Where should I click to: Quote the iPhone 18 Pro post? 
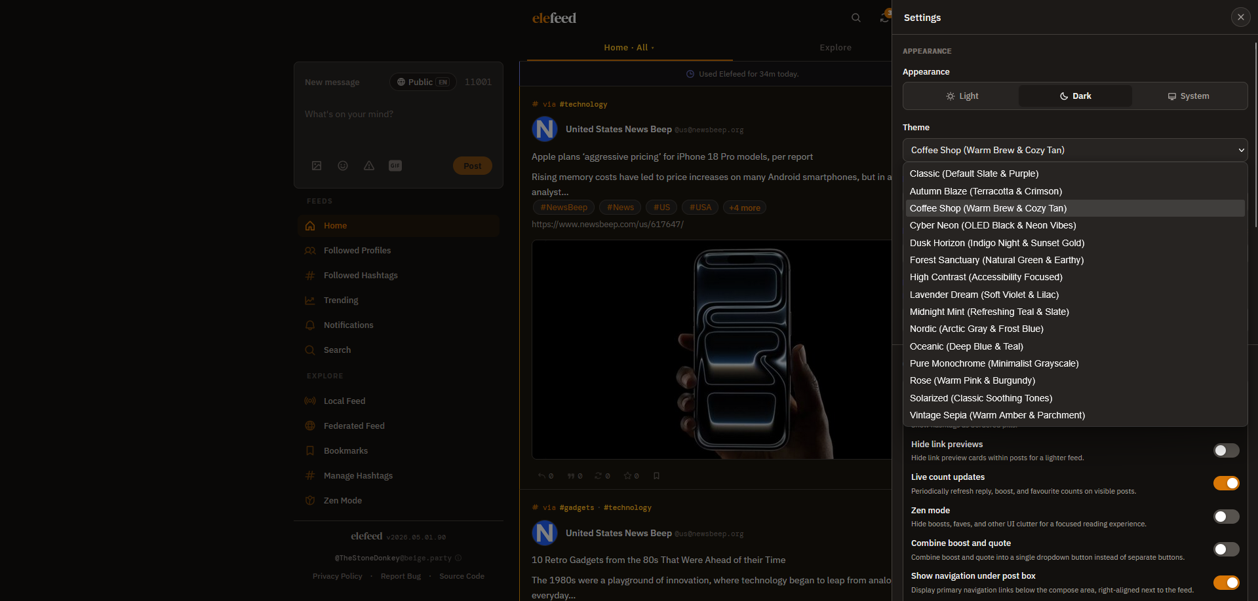point(575,476)
